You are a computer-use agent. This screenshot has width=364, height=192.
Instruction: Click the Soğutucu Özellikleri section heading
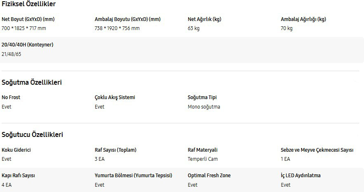pos(32,134)
